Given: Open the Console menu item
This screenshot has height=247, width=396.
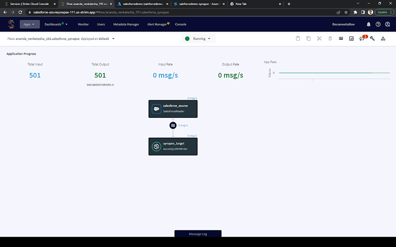Looking at the screenshot, I should [x=181, y=24].
